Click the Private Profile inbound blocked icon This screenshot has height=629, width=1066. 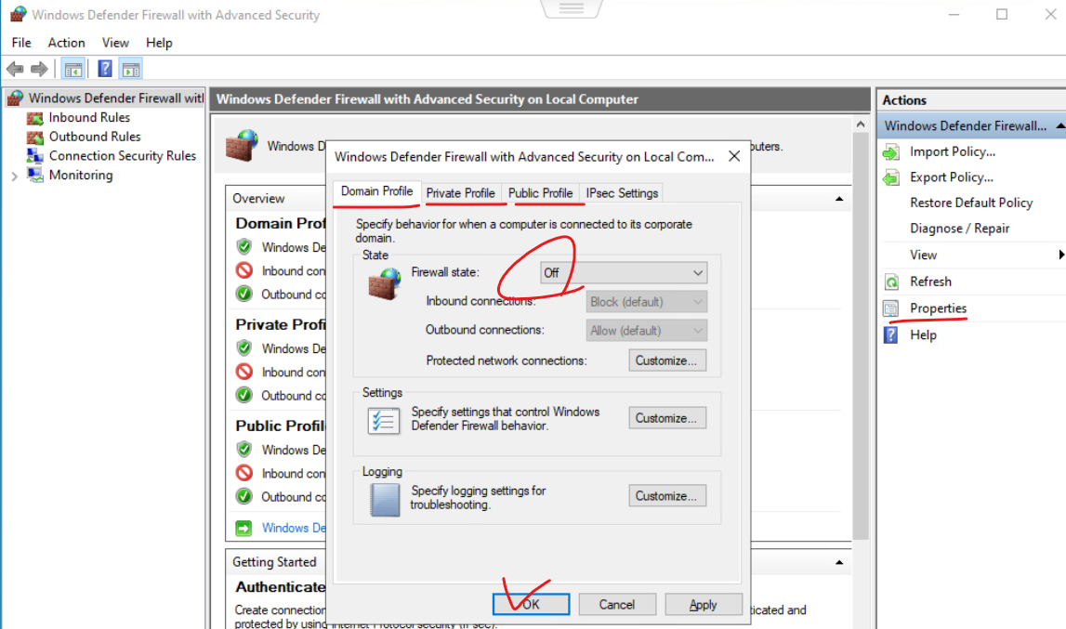[244, 372]
